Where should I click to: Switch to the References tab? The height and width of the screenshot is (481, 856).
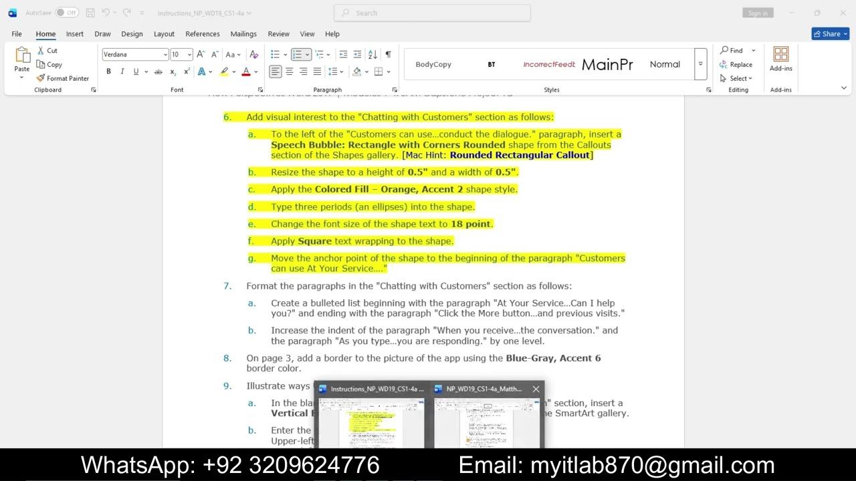(x=203, y=33)
